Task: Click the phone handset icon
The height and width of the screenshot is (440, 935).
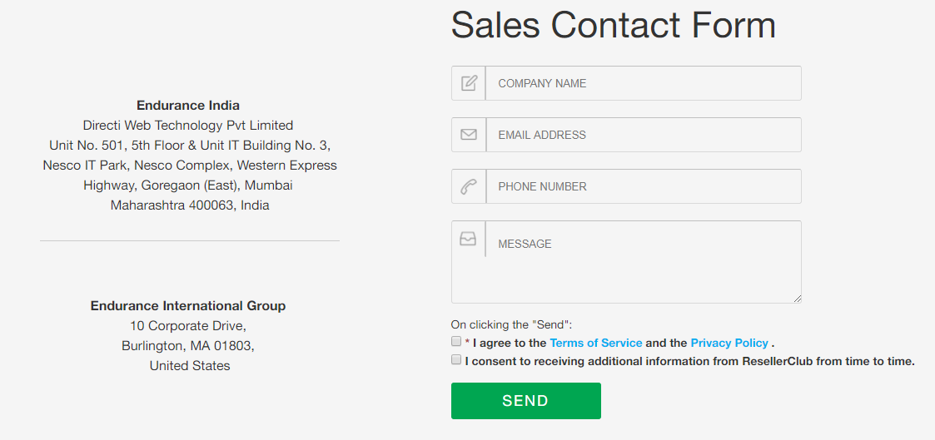Action: pyautogui.click(x=469, y=186)
